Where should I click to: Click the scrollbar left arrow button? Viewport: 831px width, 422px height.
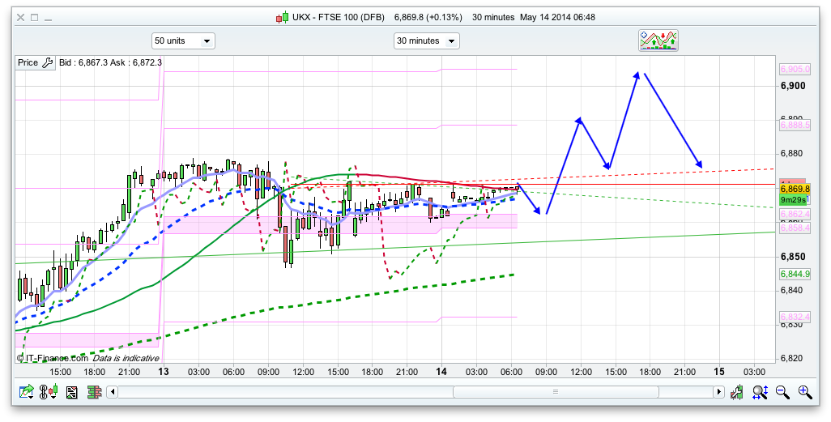(114, 392)
